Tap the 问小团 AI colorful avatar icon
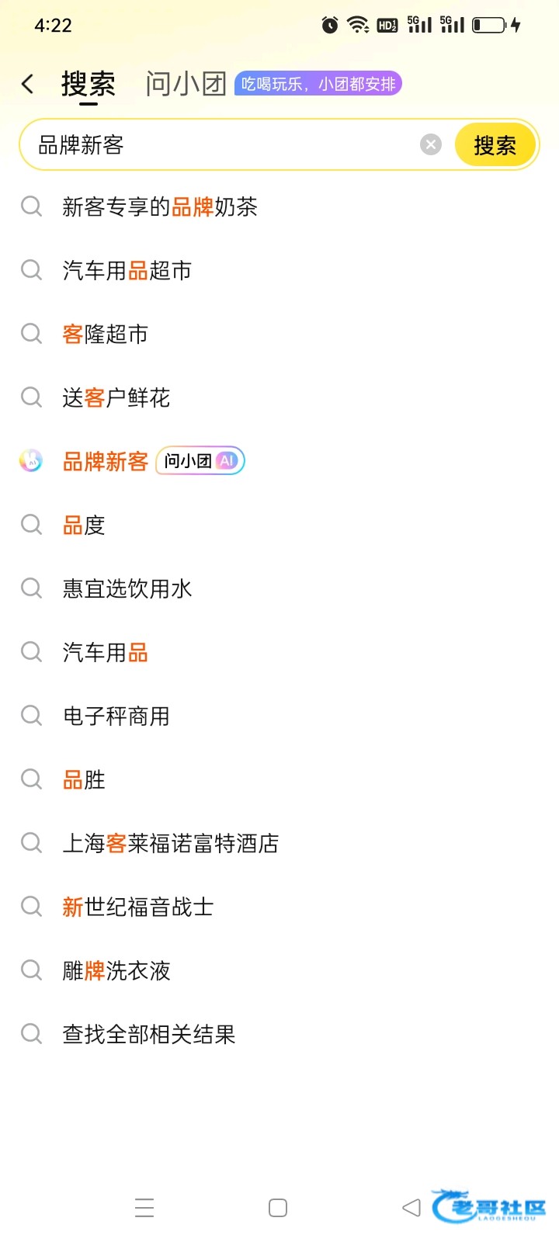Image resolution: width=559 pixels, height=1242 pixels. point(31,461)
